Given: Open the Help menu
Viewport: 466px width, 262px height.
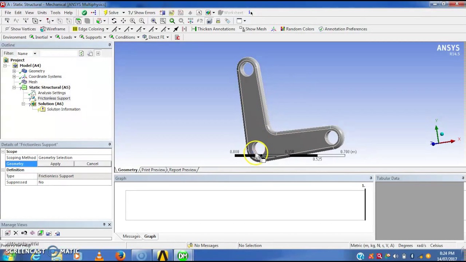Looking at the screenshot, I should point(68,12).
